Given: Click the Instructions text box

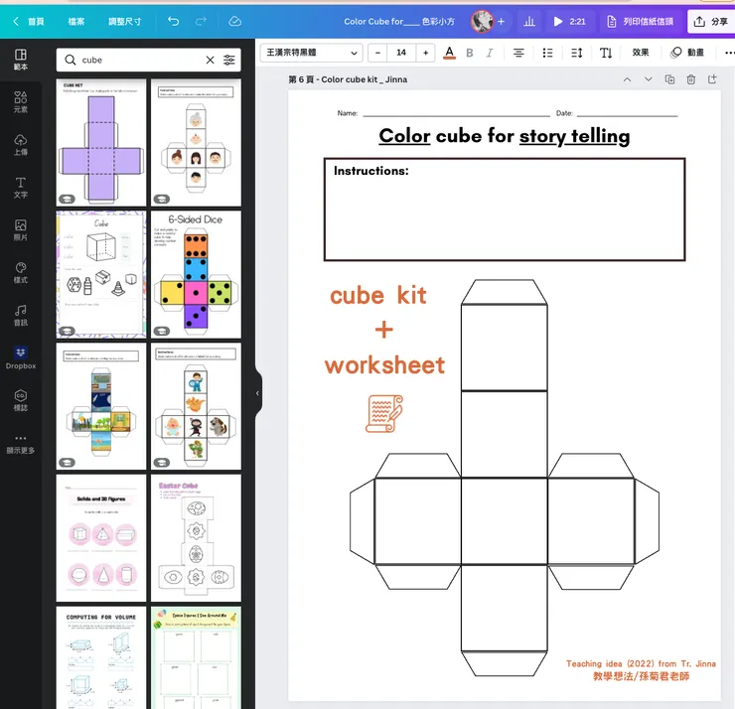Looking at the screenshot, I should click(505, 209).
